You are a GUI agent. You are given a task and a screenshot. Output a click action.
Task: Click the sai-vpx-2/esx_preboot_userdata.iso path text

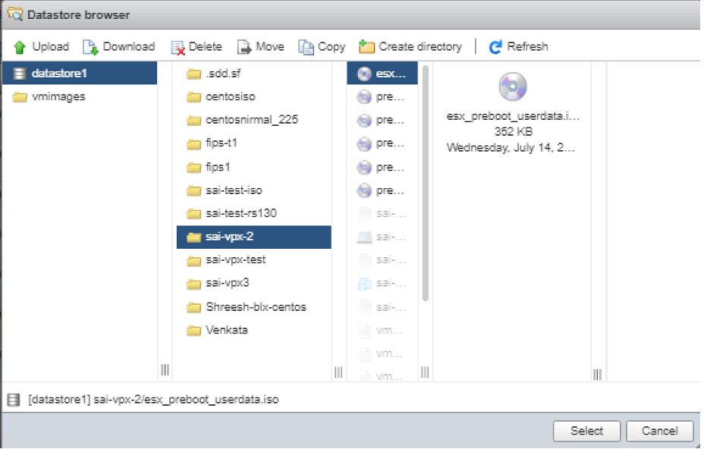coord(186,399)
